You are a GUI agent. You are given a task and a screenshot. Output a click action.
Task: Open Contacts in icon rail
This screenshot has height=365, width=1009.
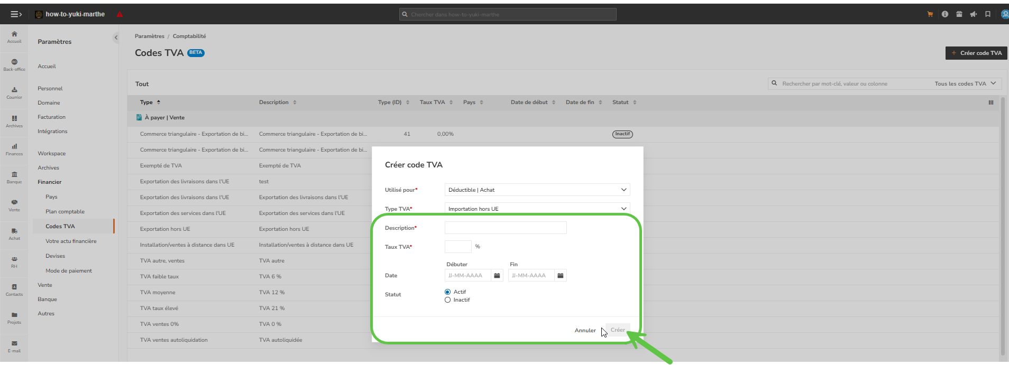14,290
